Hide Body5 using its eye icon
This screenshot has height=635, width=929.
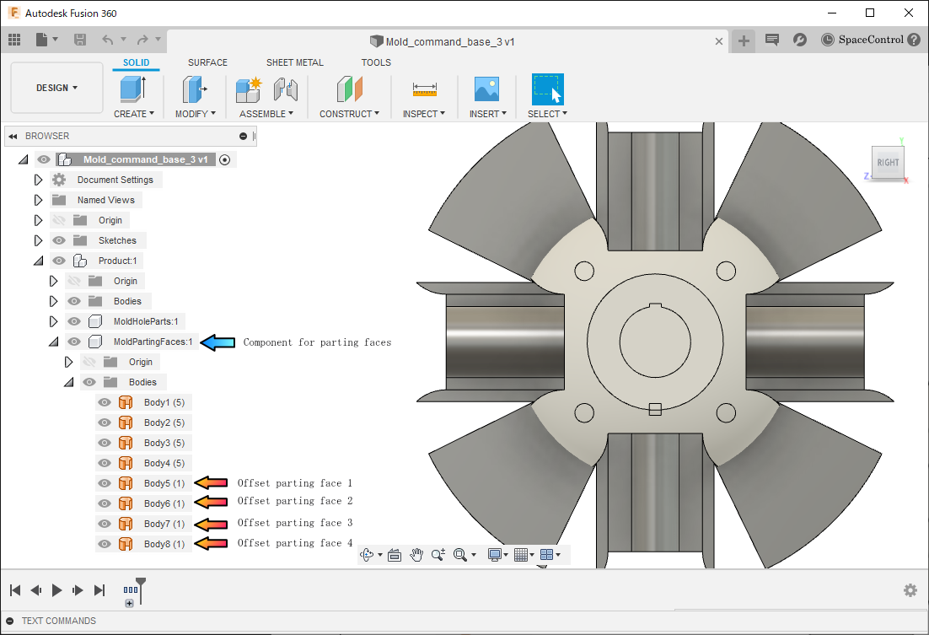[x=105, y=483]
